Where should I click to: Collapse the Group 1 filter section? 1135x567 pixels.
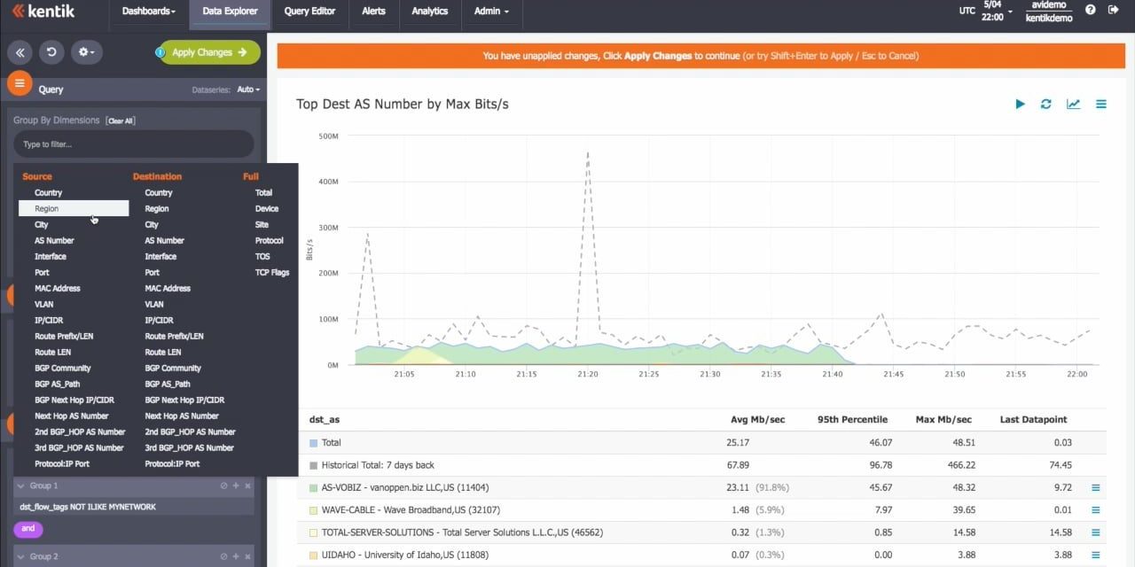(x=21, y=486)
